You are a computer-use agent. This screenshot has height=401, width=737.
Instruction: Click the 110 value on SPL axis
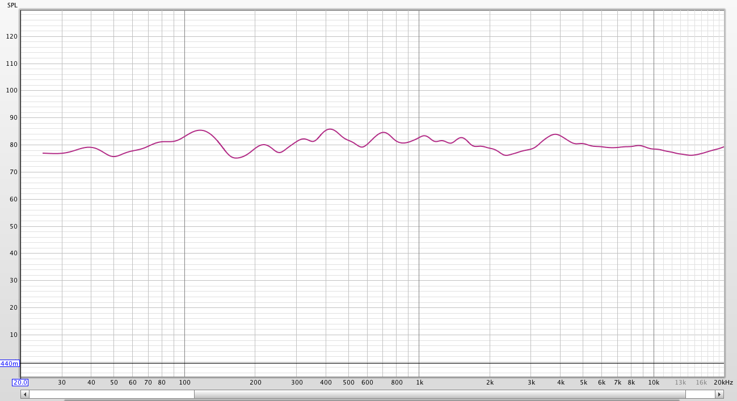(x=12, y=64)
